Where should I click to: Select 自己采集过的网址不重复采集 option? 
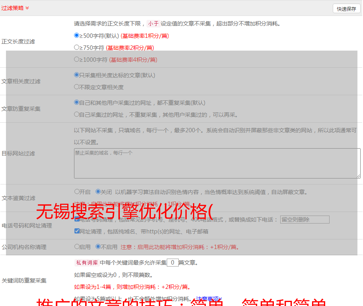(x=76, y=114)
